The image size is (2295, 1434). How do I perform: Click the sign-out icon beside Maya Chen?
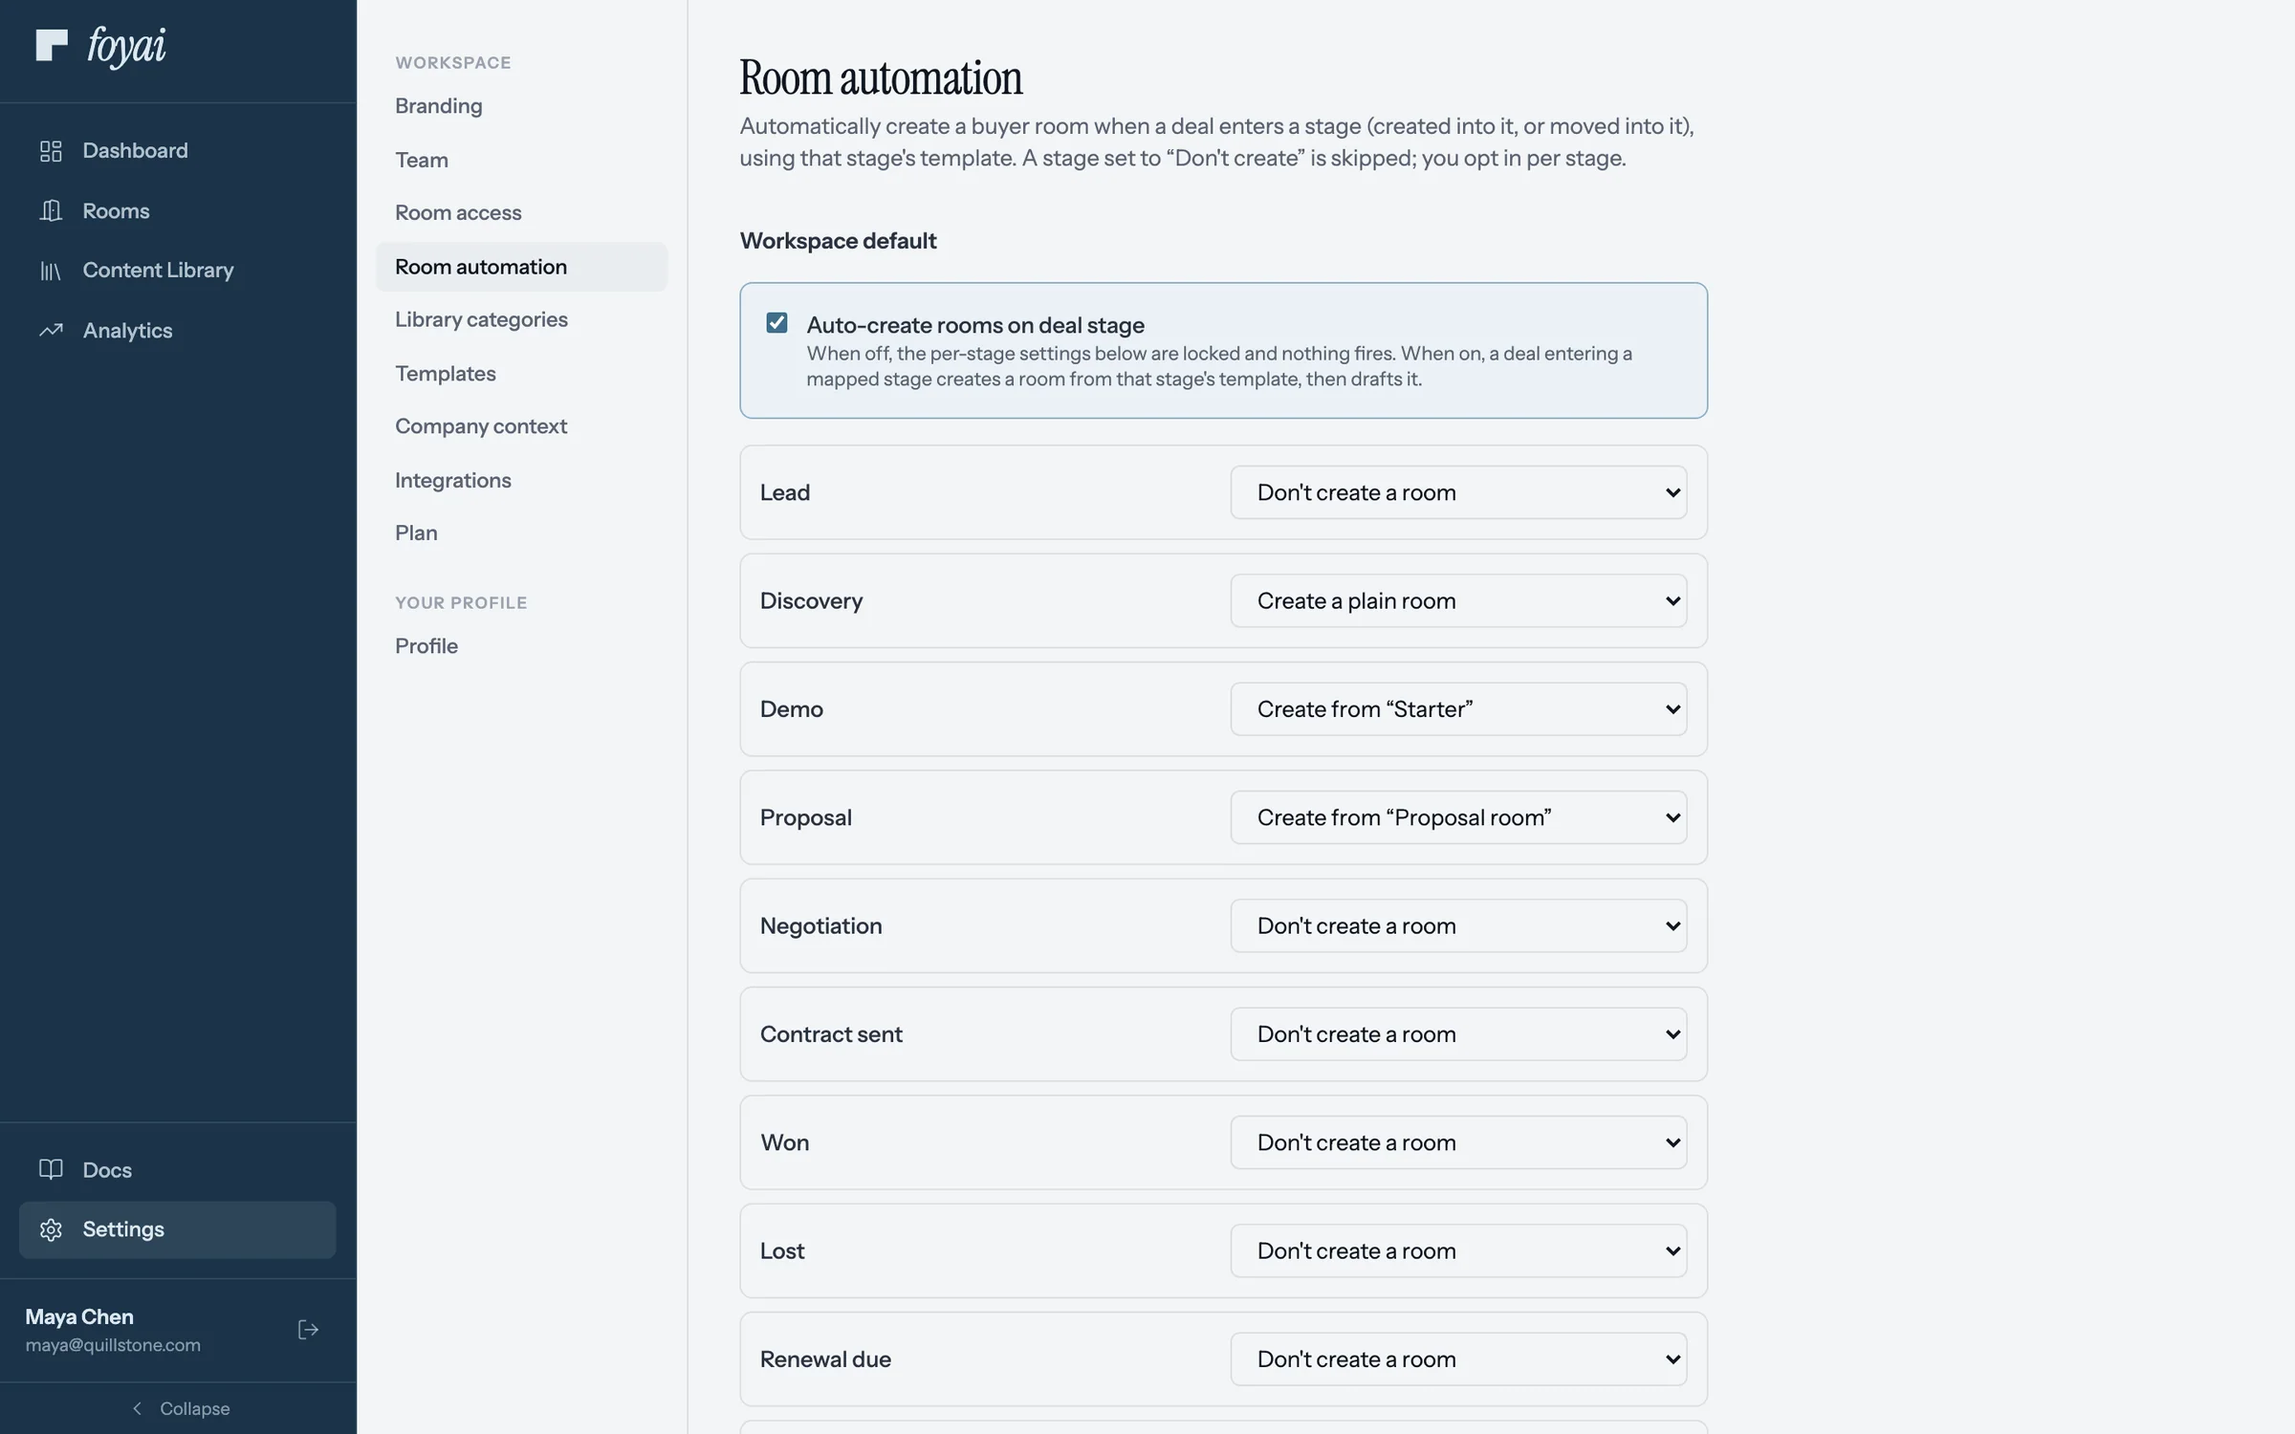click(x=308, y=1330)
